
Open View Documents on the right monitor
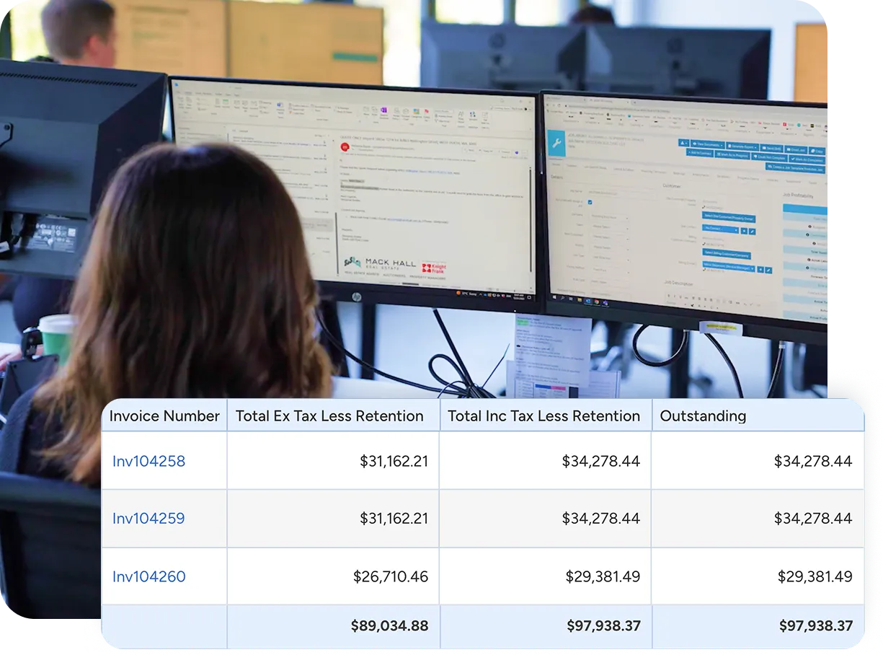coord(707,144)
